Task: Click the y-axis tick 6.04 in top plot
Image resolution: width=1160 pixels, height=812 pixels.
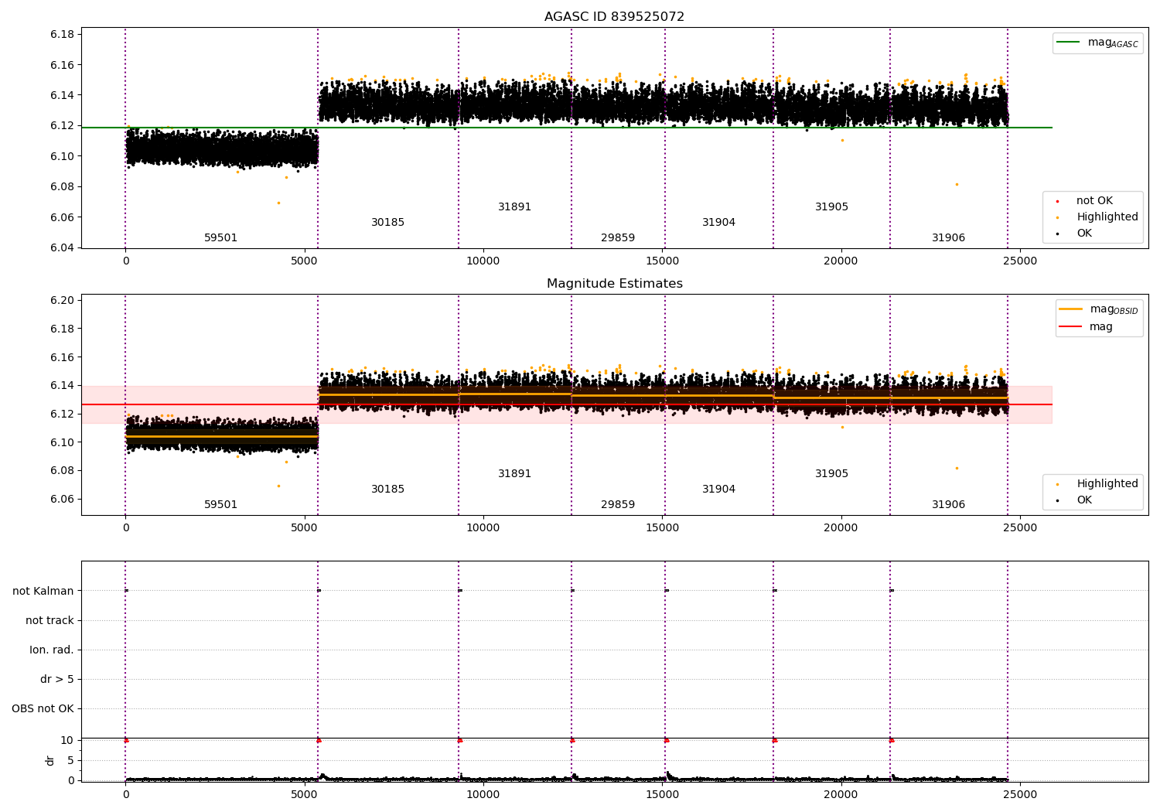Action: tap(62, 247)
